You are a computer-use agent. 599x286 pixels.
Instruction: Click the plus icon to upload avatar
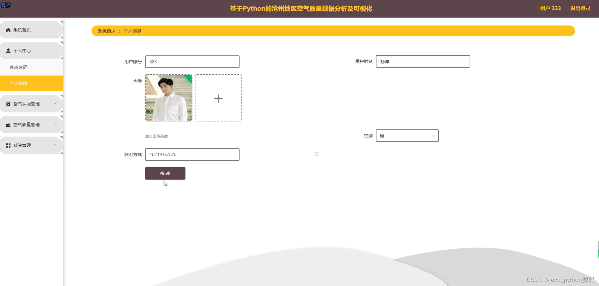(x=218, y=98)
